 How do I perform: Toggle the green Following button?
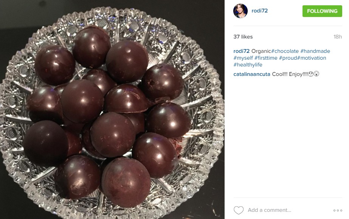322,11
